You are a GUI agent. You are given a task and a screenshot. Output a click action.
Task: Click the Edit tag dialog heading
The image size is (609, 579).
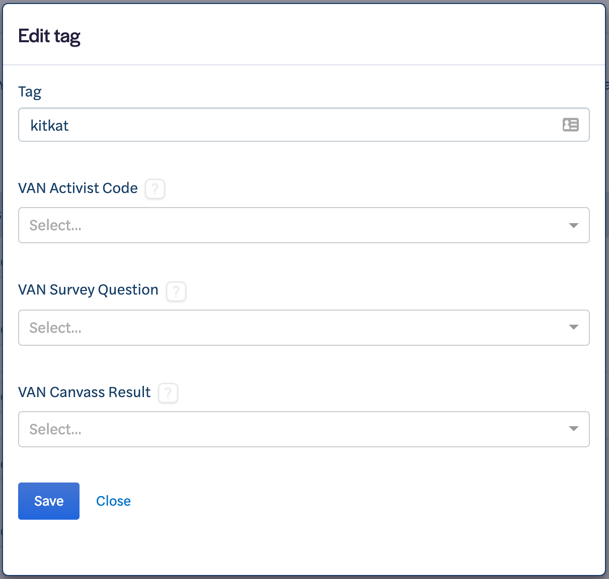pyautogui.click(x=49, y=36)
